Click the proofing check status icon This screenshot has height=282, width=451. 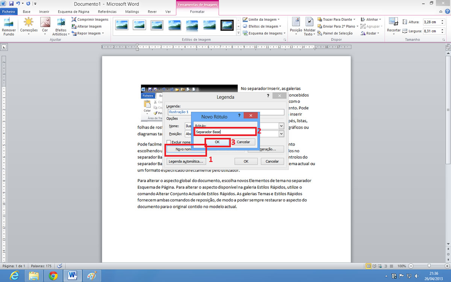tap(60, 266)
